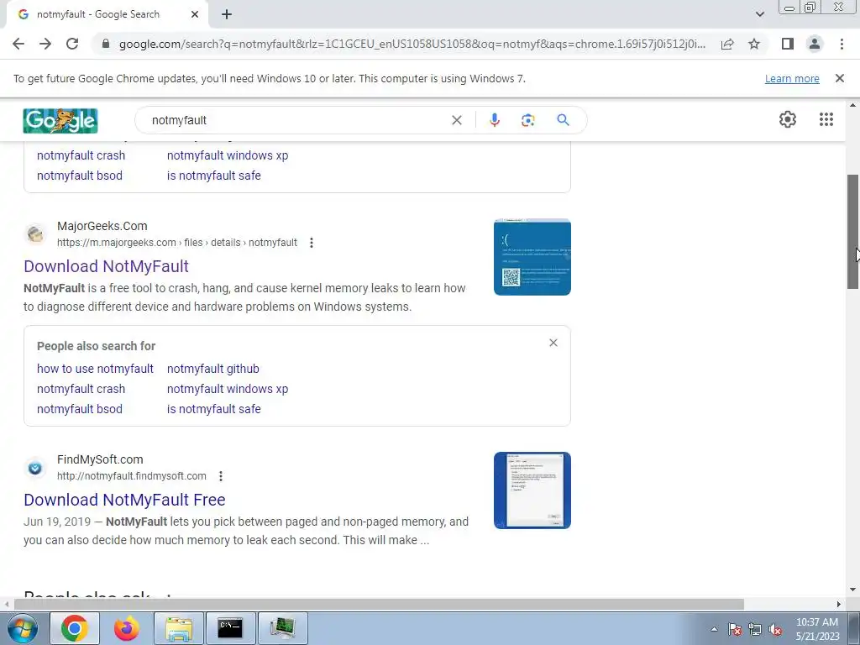Viewport: 860px width, 645px height.
Task: Launch Firefox from the taskbar
Action: click(x=127, y=628)
